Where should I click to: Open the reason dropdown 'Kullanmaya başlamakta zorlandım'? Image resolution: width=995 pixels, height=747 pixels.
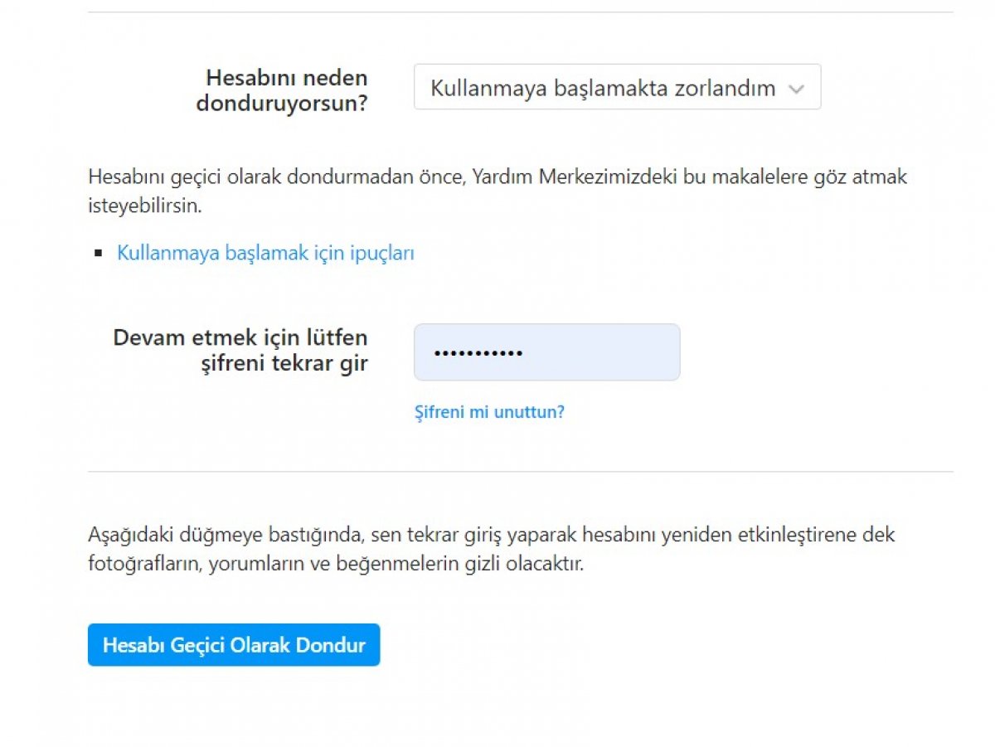pos(617,87)
